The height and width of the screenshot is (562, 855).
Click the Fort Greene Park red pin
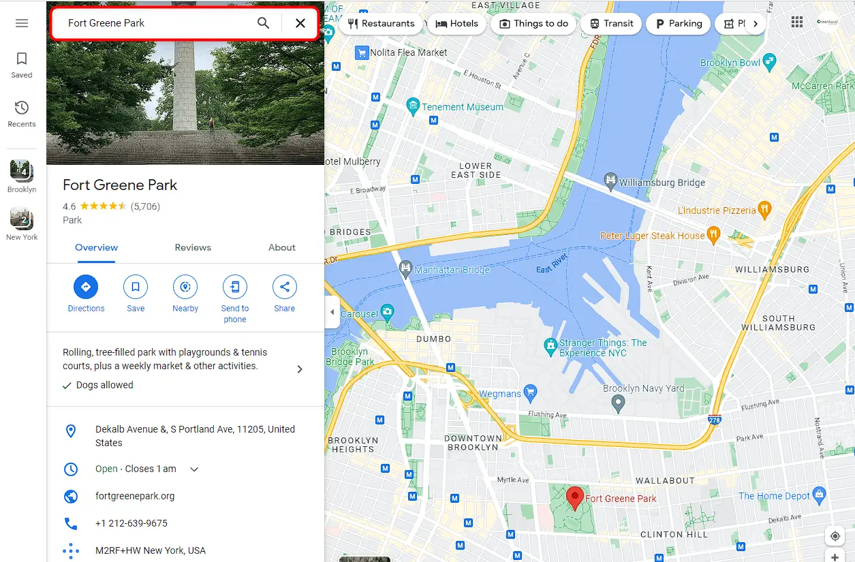575,499
